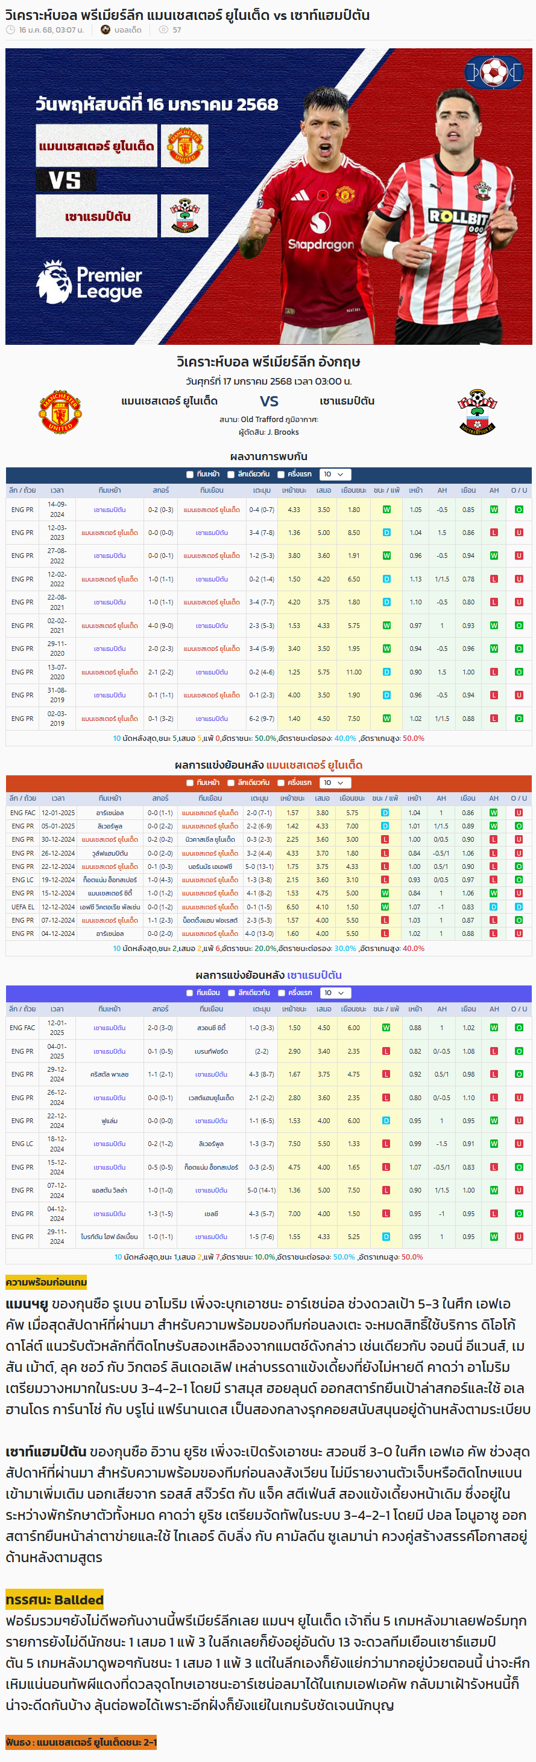Click the ความพร้อมก่อนเกม highlighted heading

[46, 1282]
